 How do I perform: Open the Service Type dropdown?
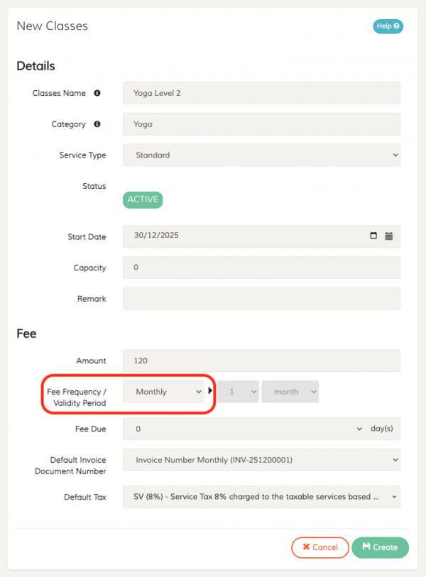[261, 155]
